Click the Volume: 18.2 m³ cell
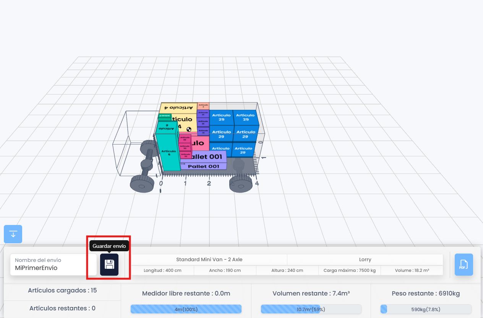This screenshot has width=483, height=318. click(x=411, y=270)
